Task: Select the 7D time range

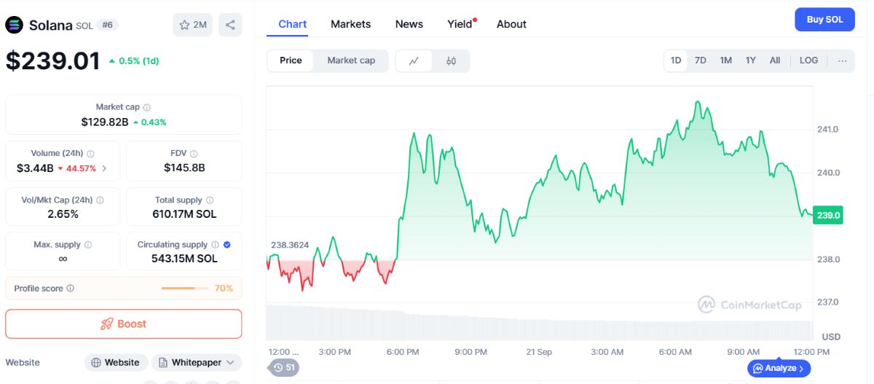Action: click(x=701, y=60)
